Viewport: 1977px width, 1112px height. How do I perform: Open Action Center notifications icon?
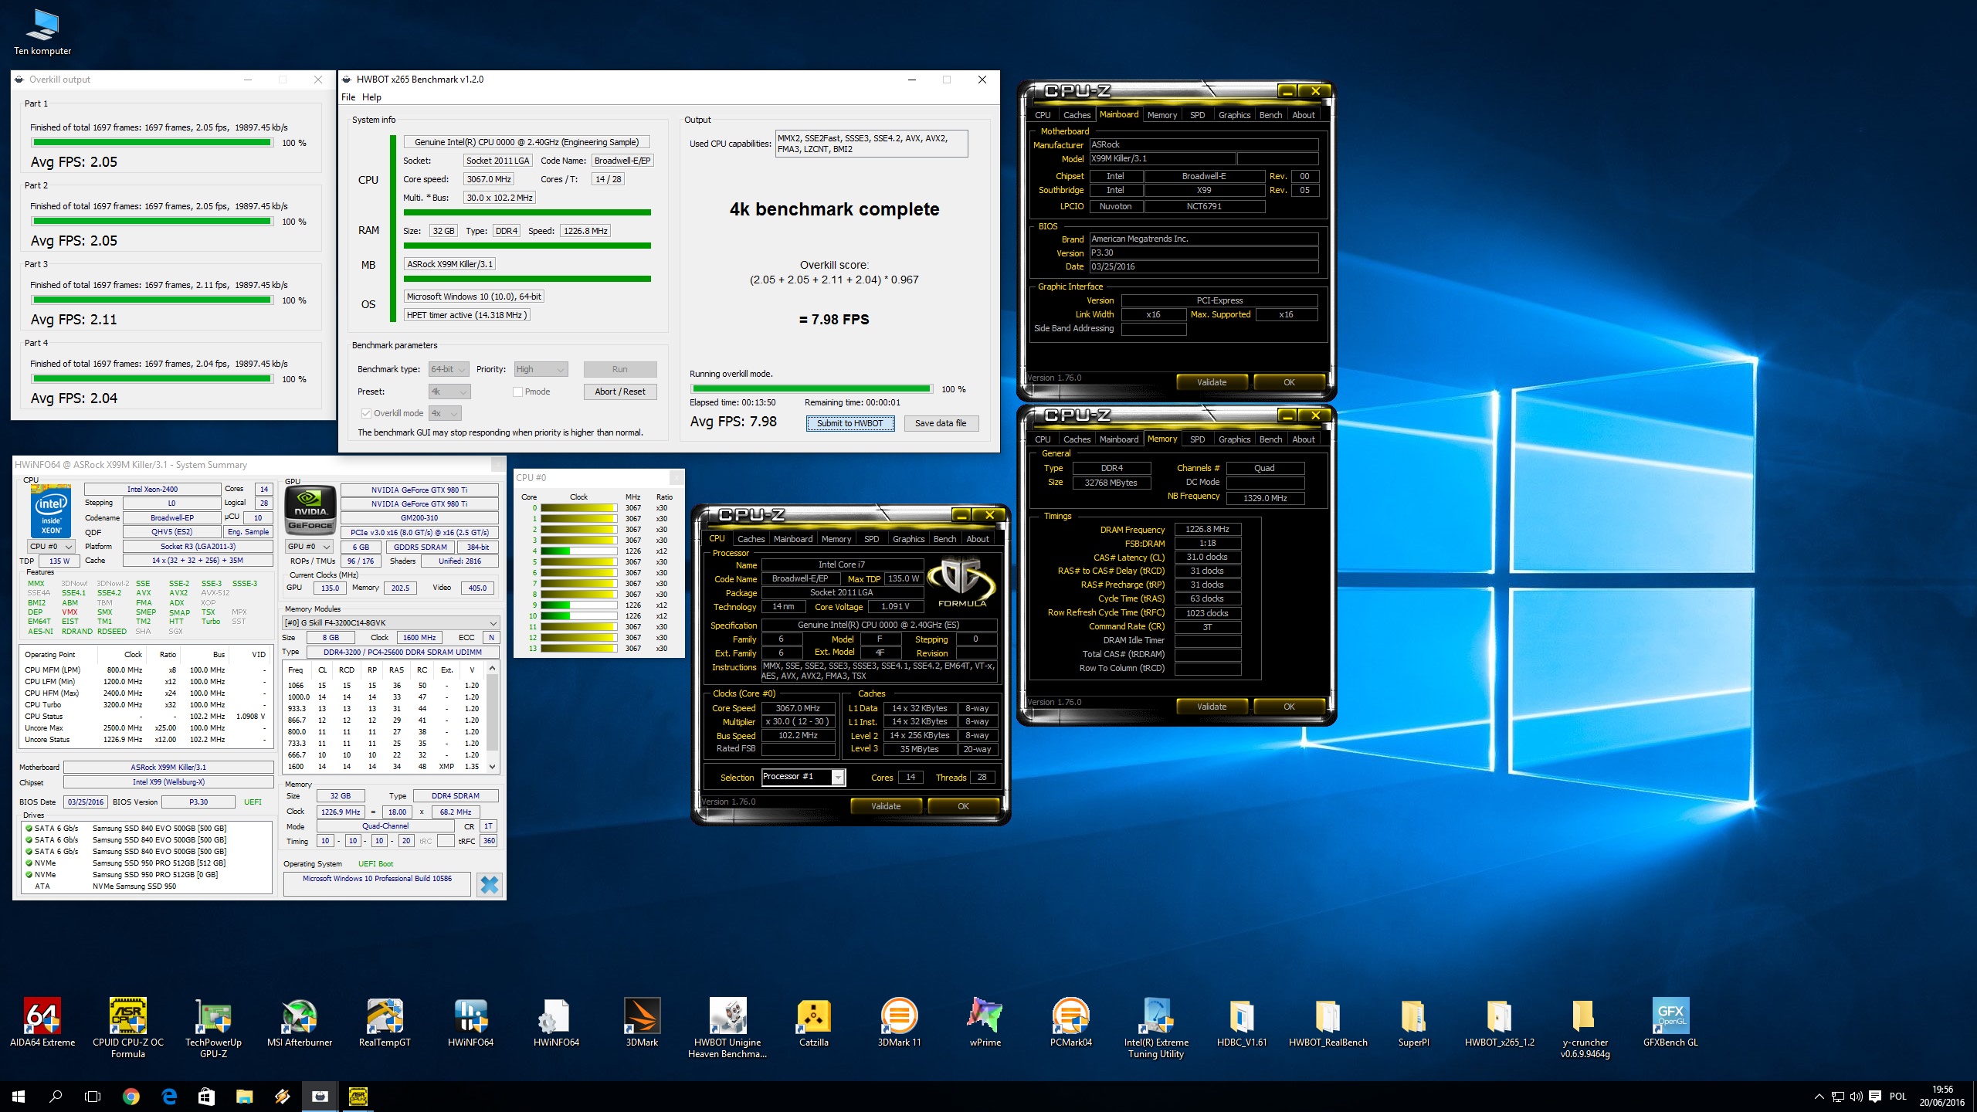[x=1874, y=1096]
